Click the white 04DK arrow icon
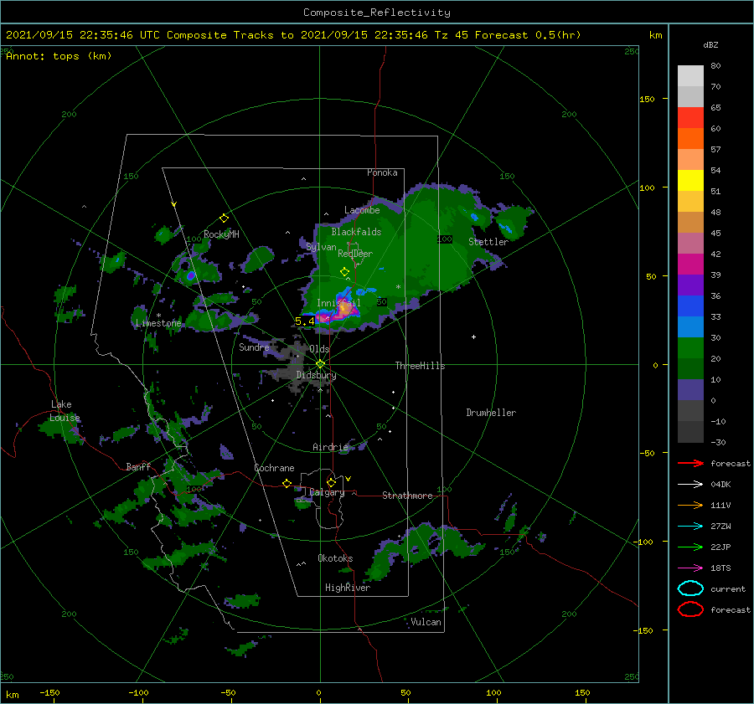Image resolution: width=754 pixels, height=704 pixels. click(690, 485)
